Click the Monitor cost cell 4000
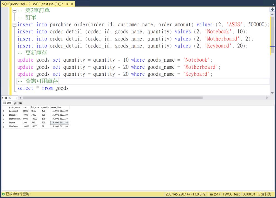The height and width of the screenshot is (198, 276). coord(26,115)
